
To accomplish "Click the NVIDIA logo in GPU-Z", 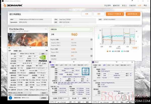I will tap(43, 59).
